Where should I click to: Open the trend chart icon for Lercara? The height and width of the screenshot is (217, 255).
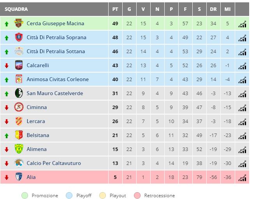point(242,122)
